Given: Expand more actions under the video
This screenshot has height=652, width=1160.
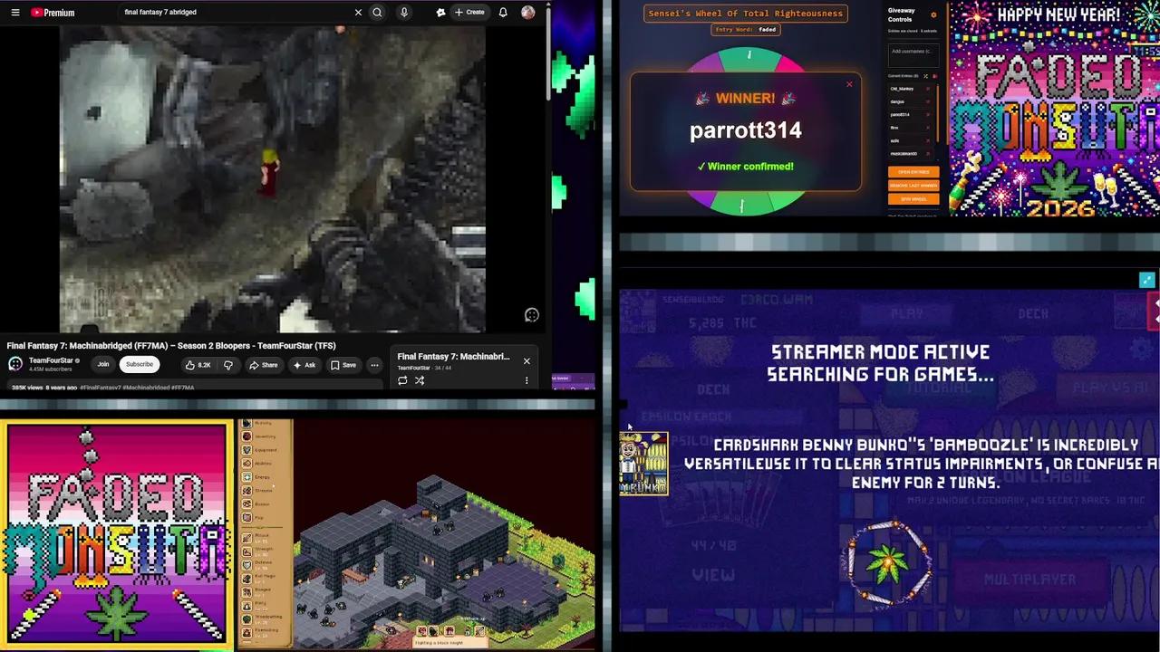Looking at the screenshot, I should click(x=374, y=365).
